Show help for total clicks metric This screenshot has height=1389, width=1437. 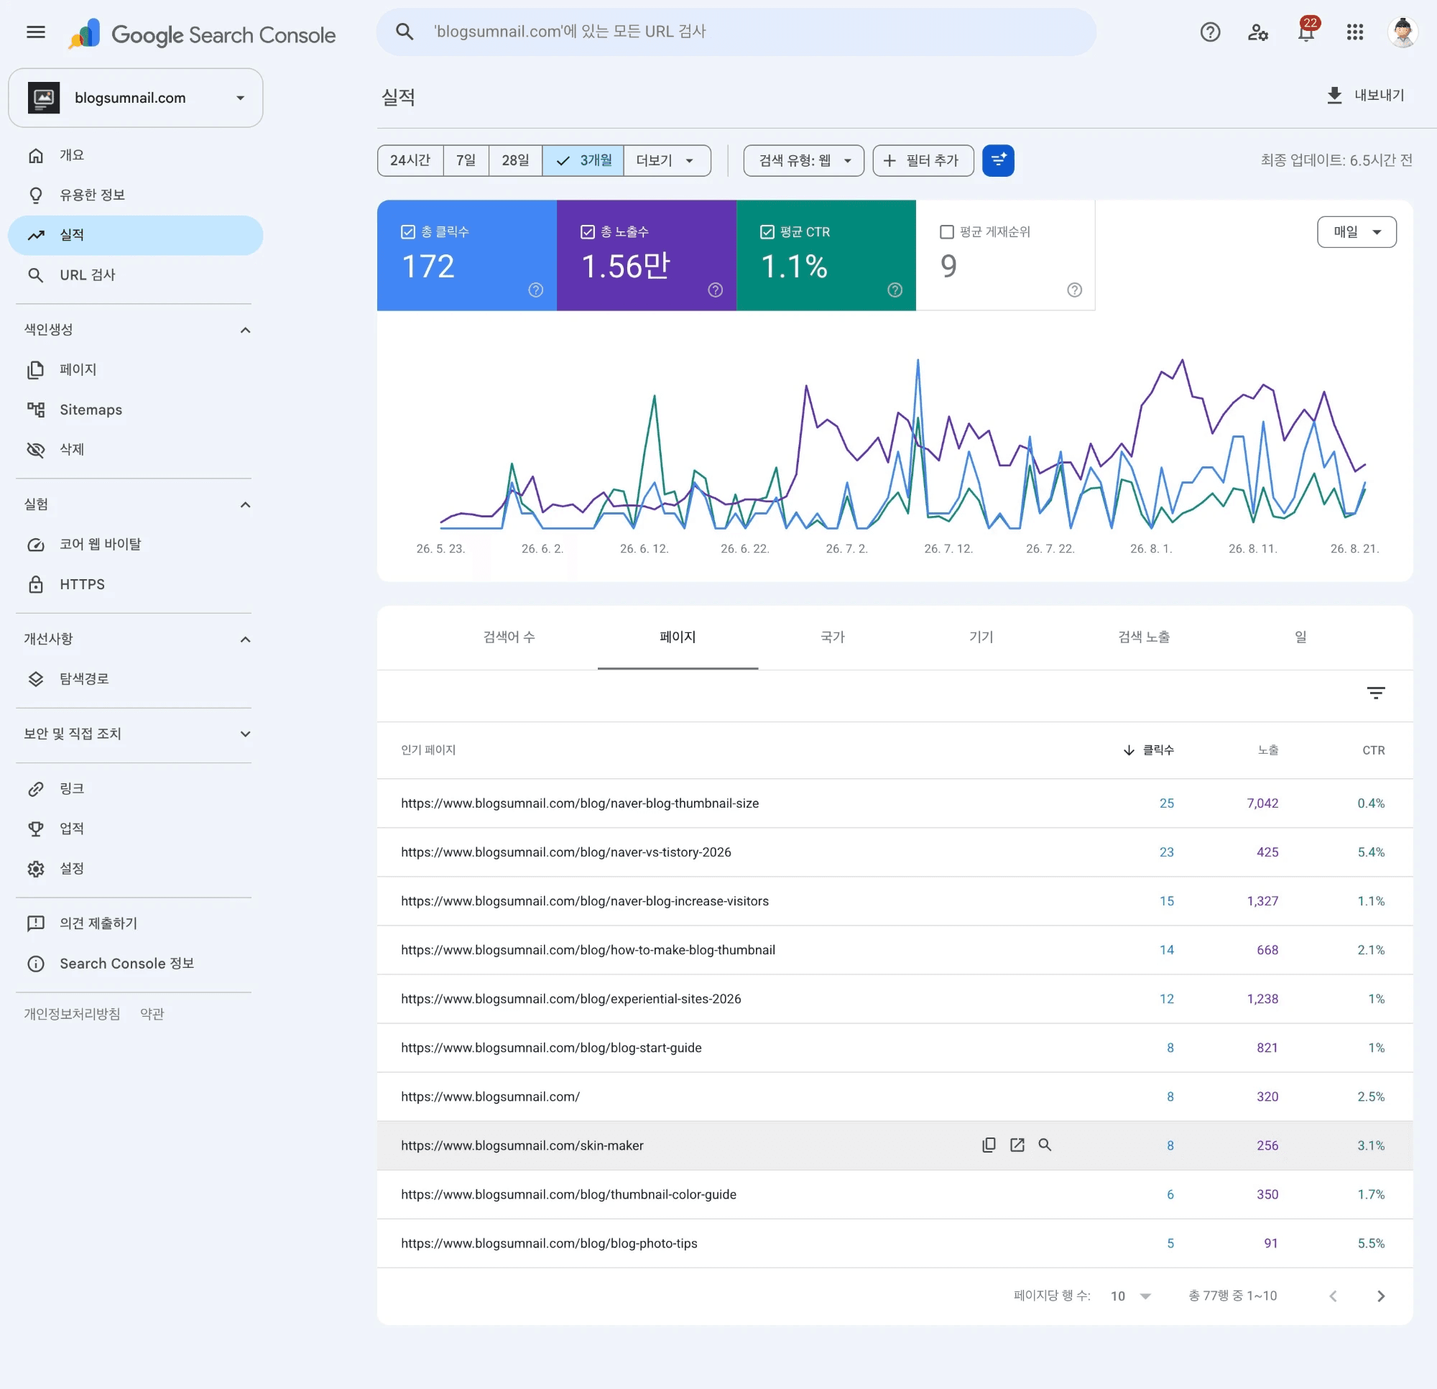click(x=536, y=290)
